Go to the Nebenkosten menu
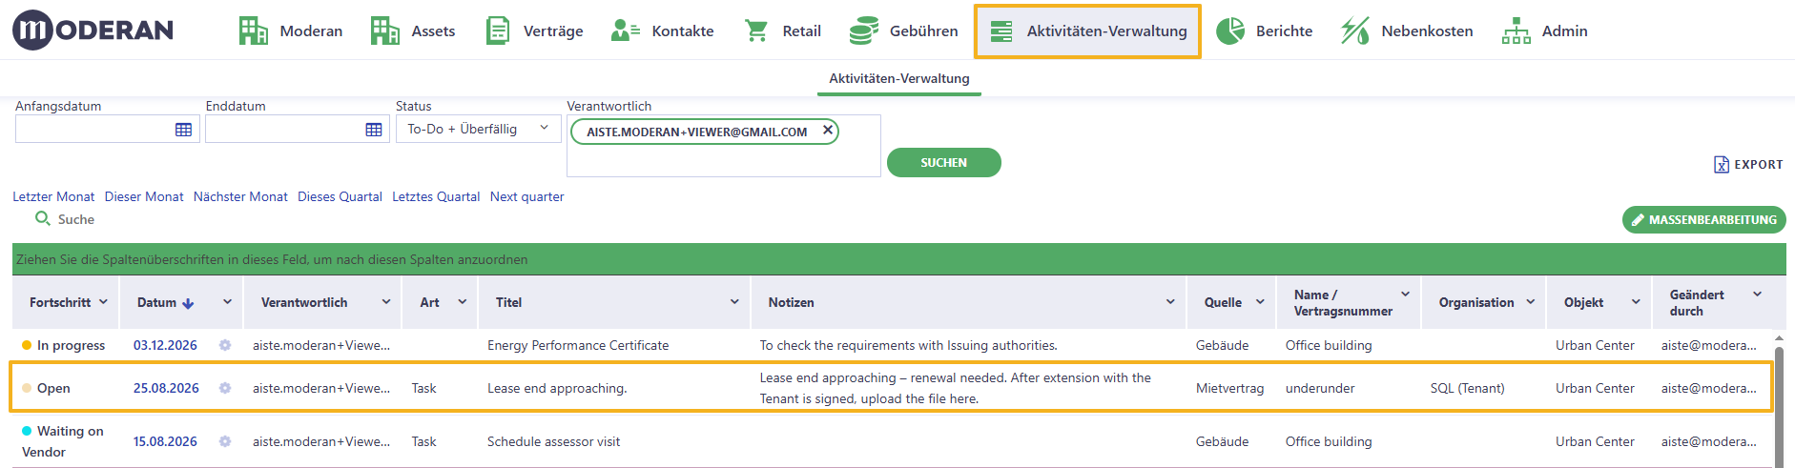Screen dimensions: 1795x468 [x=1407, y=31]
